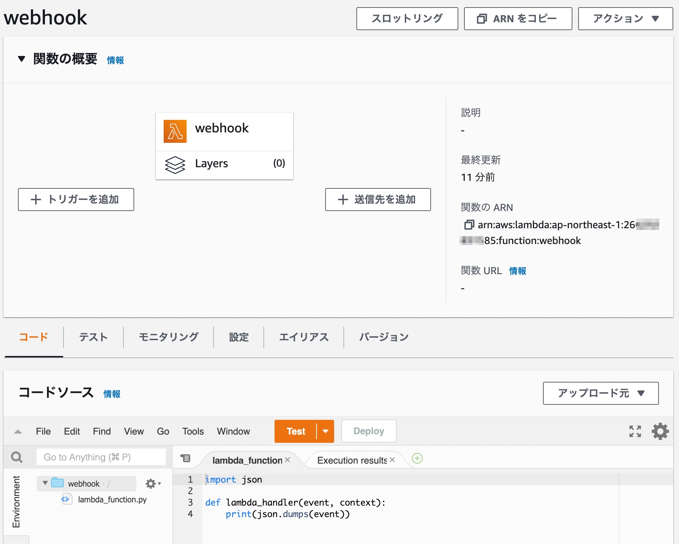
Task: Open the code editor settings gear
Action: (x=660, y=431)
